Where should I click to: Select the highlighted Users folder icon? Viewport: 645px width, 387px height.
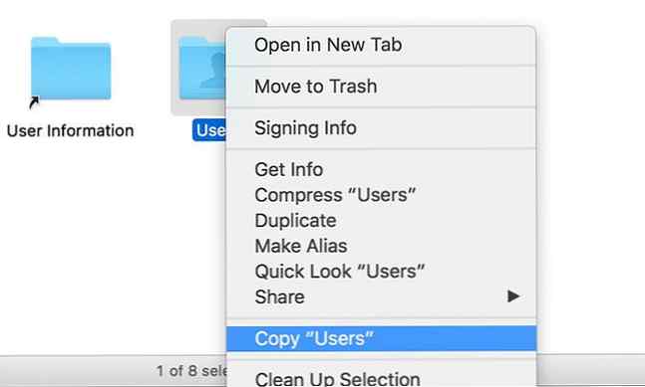202,69
